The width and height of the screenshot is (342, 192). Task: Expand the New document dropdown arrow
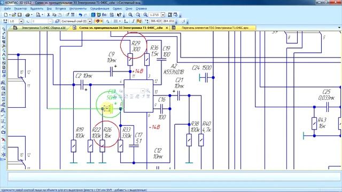point(10,15)
